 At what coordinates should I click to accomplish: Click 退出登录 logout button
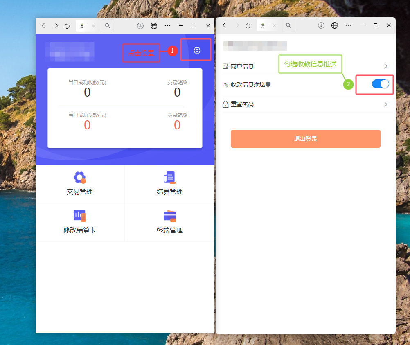point(305,139)
